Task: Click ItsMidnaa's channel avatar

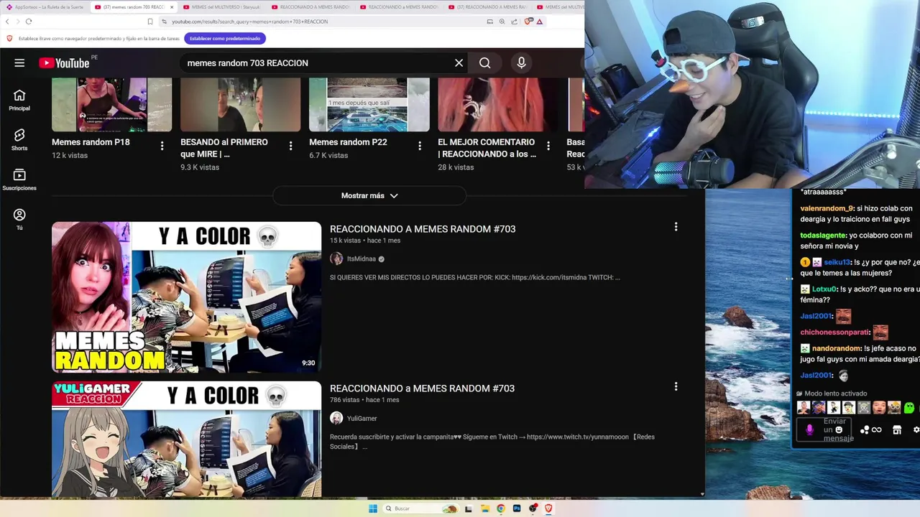Action: click(x=336, y=258)
